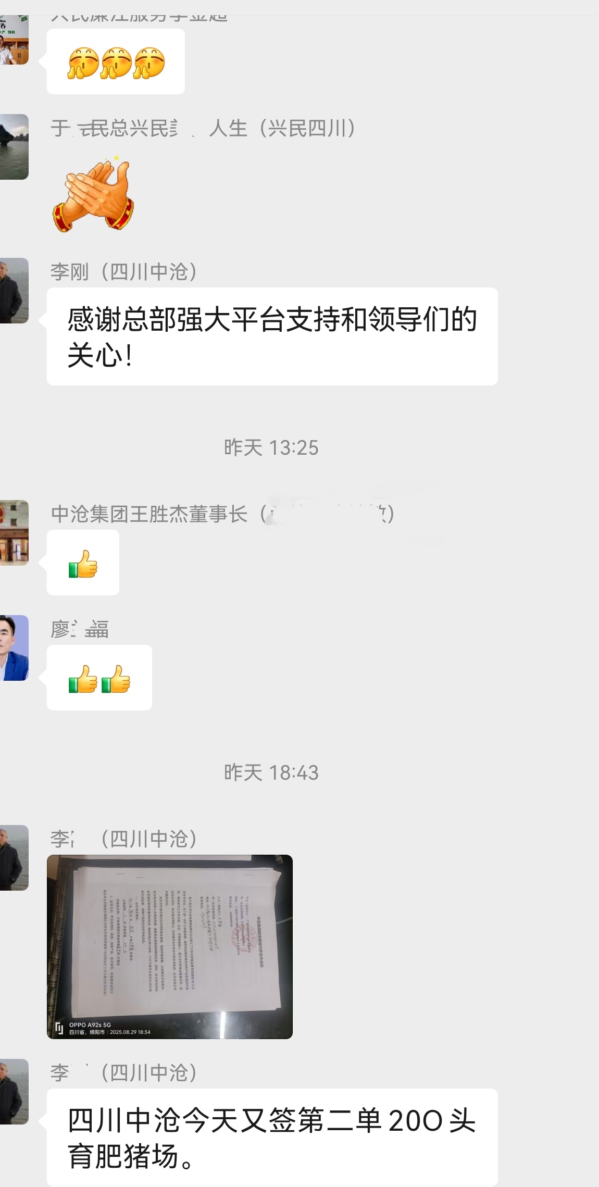The image size is (599, 1187).
Task: Open avatar beside the 感谢总部 message
Action: click(14, 290)
